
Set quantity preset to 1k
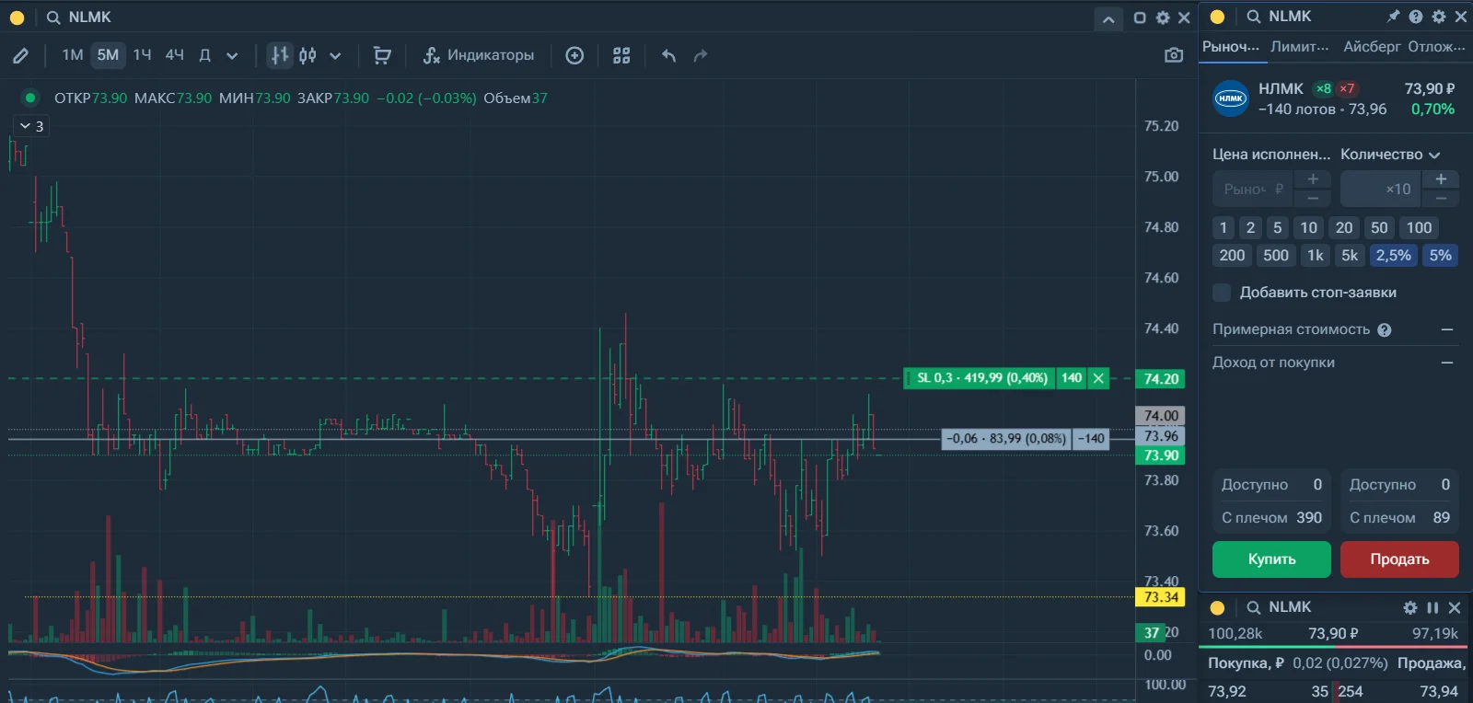click(x=1316, y=256)
